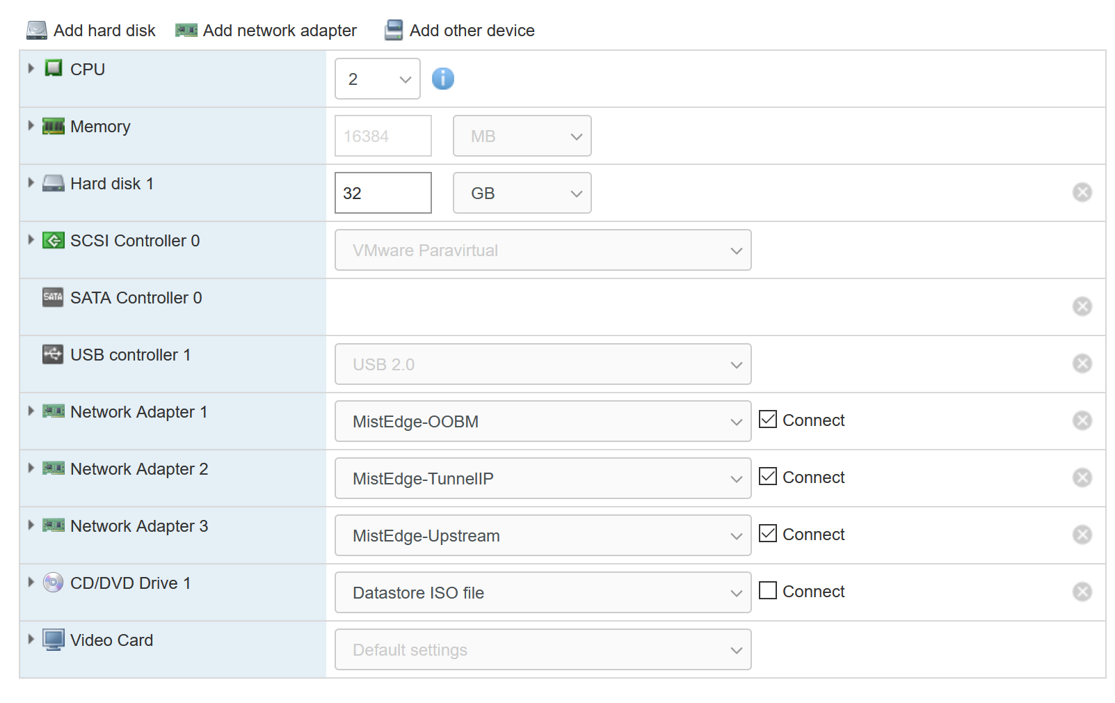Open the Datastore ISO file dropdown
This screenshot has height=703, width=1115.
point(543,592)
